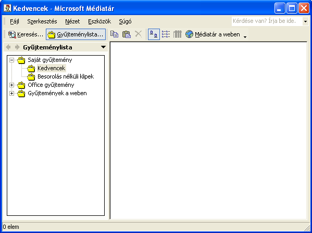Click the Paste clipboard toolbar icon
The height and width of the screenshot is (233, 312).
127,34
